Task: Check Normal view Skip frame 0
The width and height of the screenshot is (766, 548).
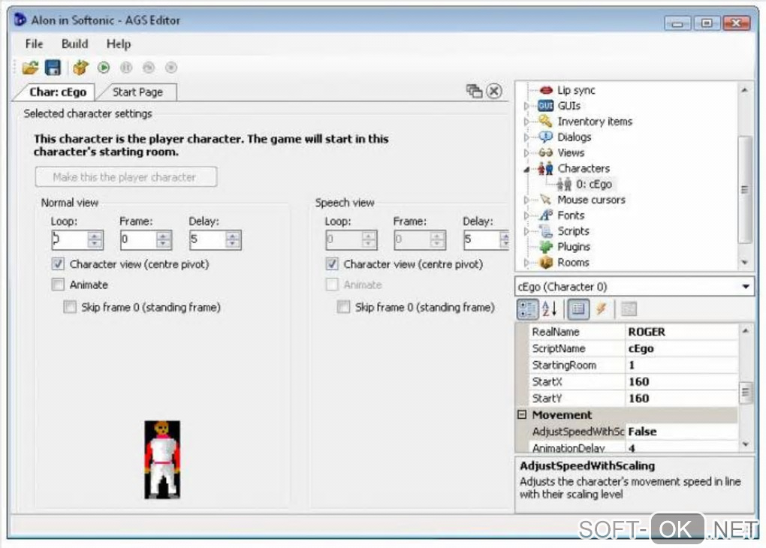Action: (x=70, y=307)
